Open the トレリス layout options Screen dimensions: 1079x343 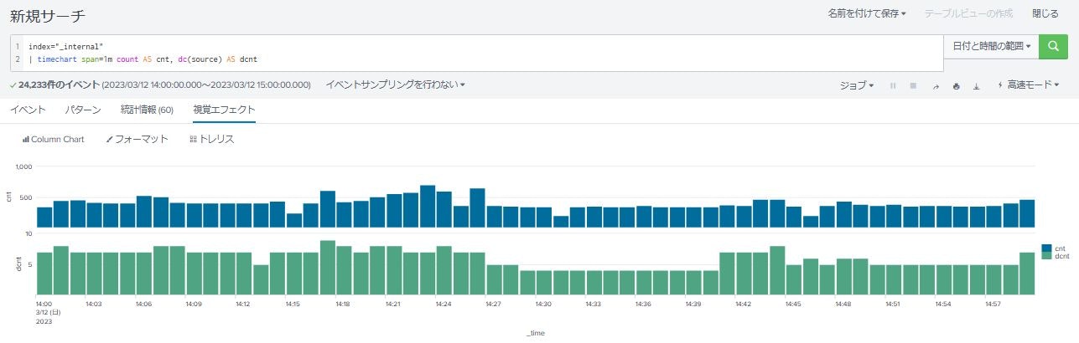(x=212, y=140)
